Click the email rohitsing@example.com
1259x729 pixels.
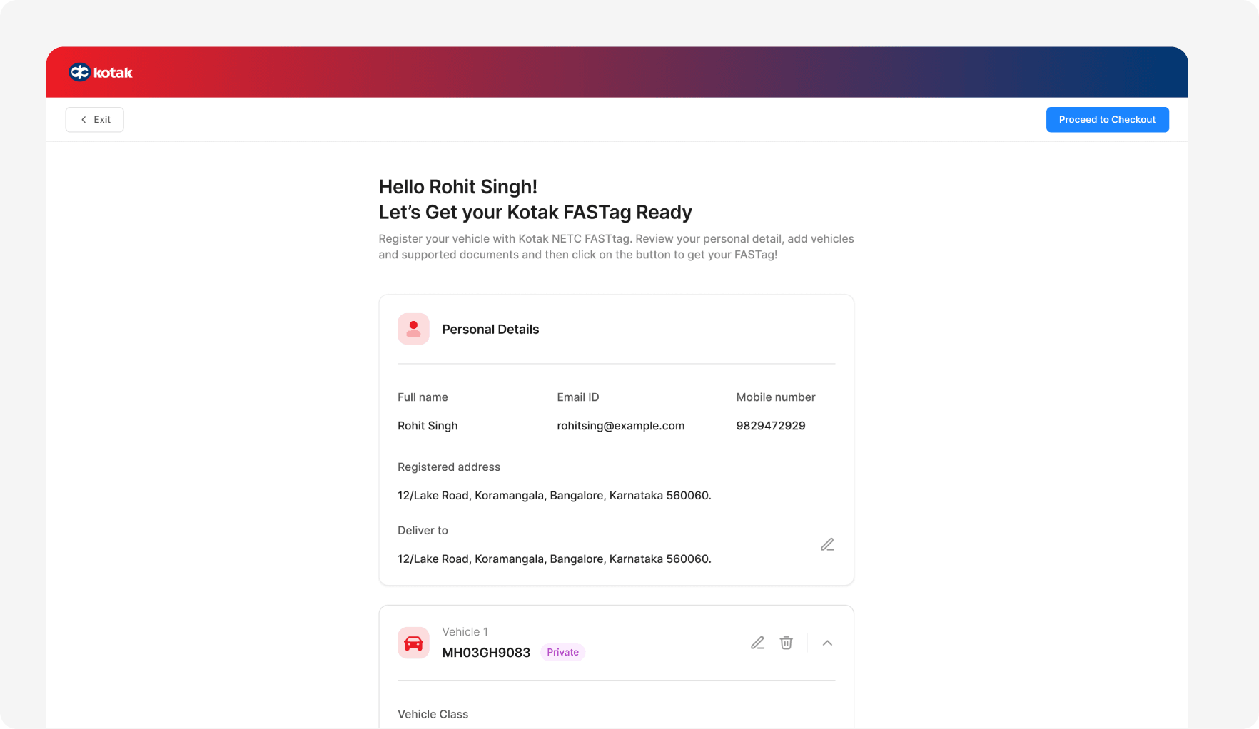click(x=620, y=426)
